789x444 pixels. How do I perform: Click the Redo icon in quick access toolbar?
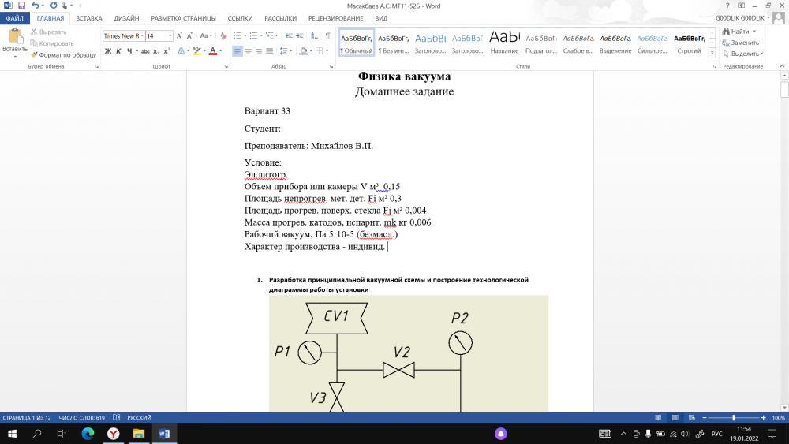[x=54, y=6]
